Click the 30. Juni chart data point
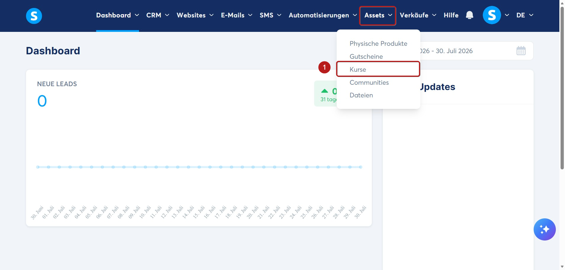 click(x=38, y=167)
